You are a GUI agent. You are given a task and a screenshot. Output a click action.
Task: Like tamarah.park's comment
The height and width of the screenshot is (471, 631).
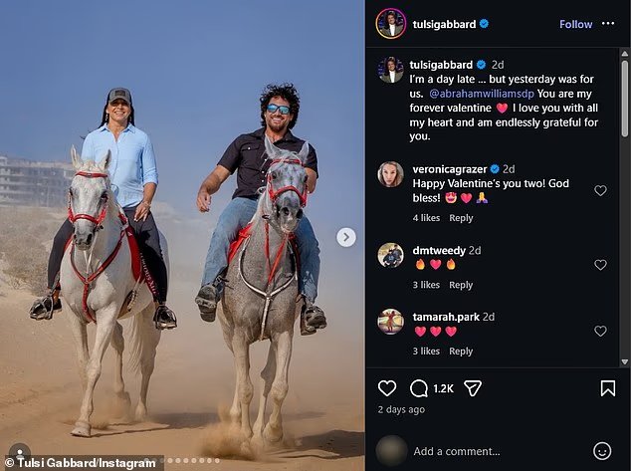tap(600, 331)
